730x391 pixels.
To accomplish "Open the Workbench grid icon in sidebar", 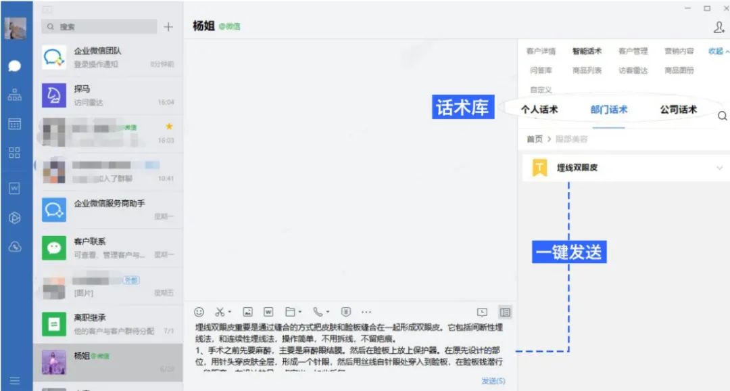I will pyautogui.click(x=15, y=152).
